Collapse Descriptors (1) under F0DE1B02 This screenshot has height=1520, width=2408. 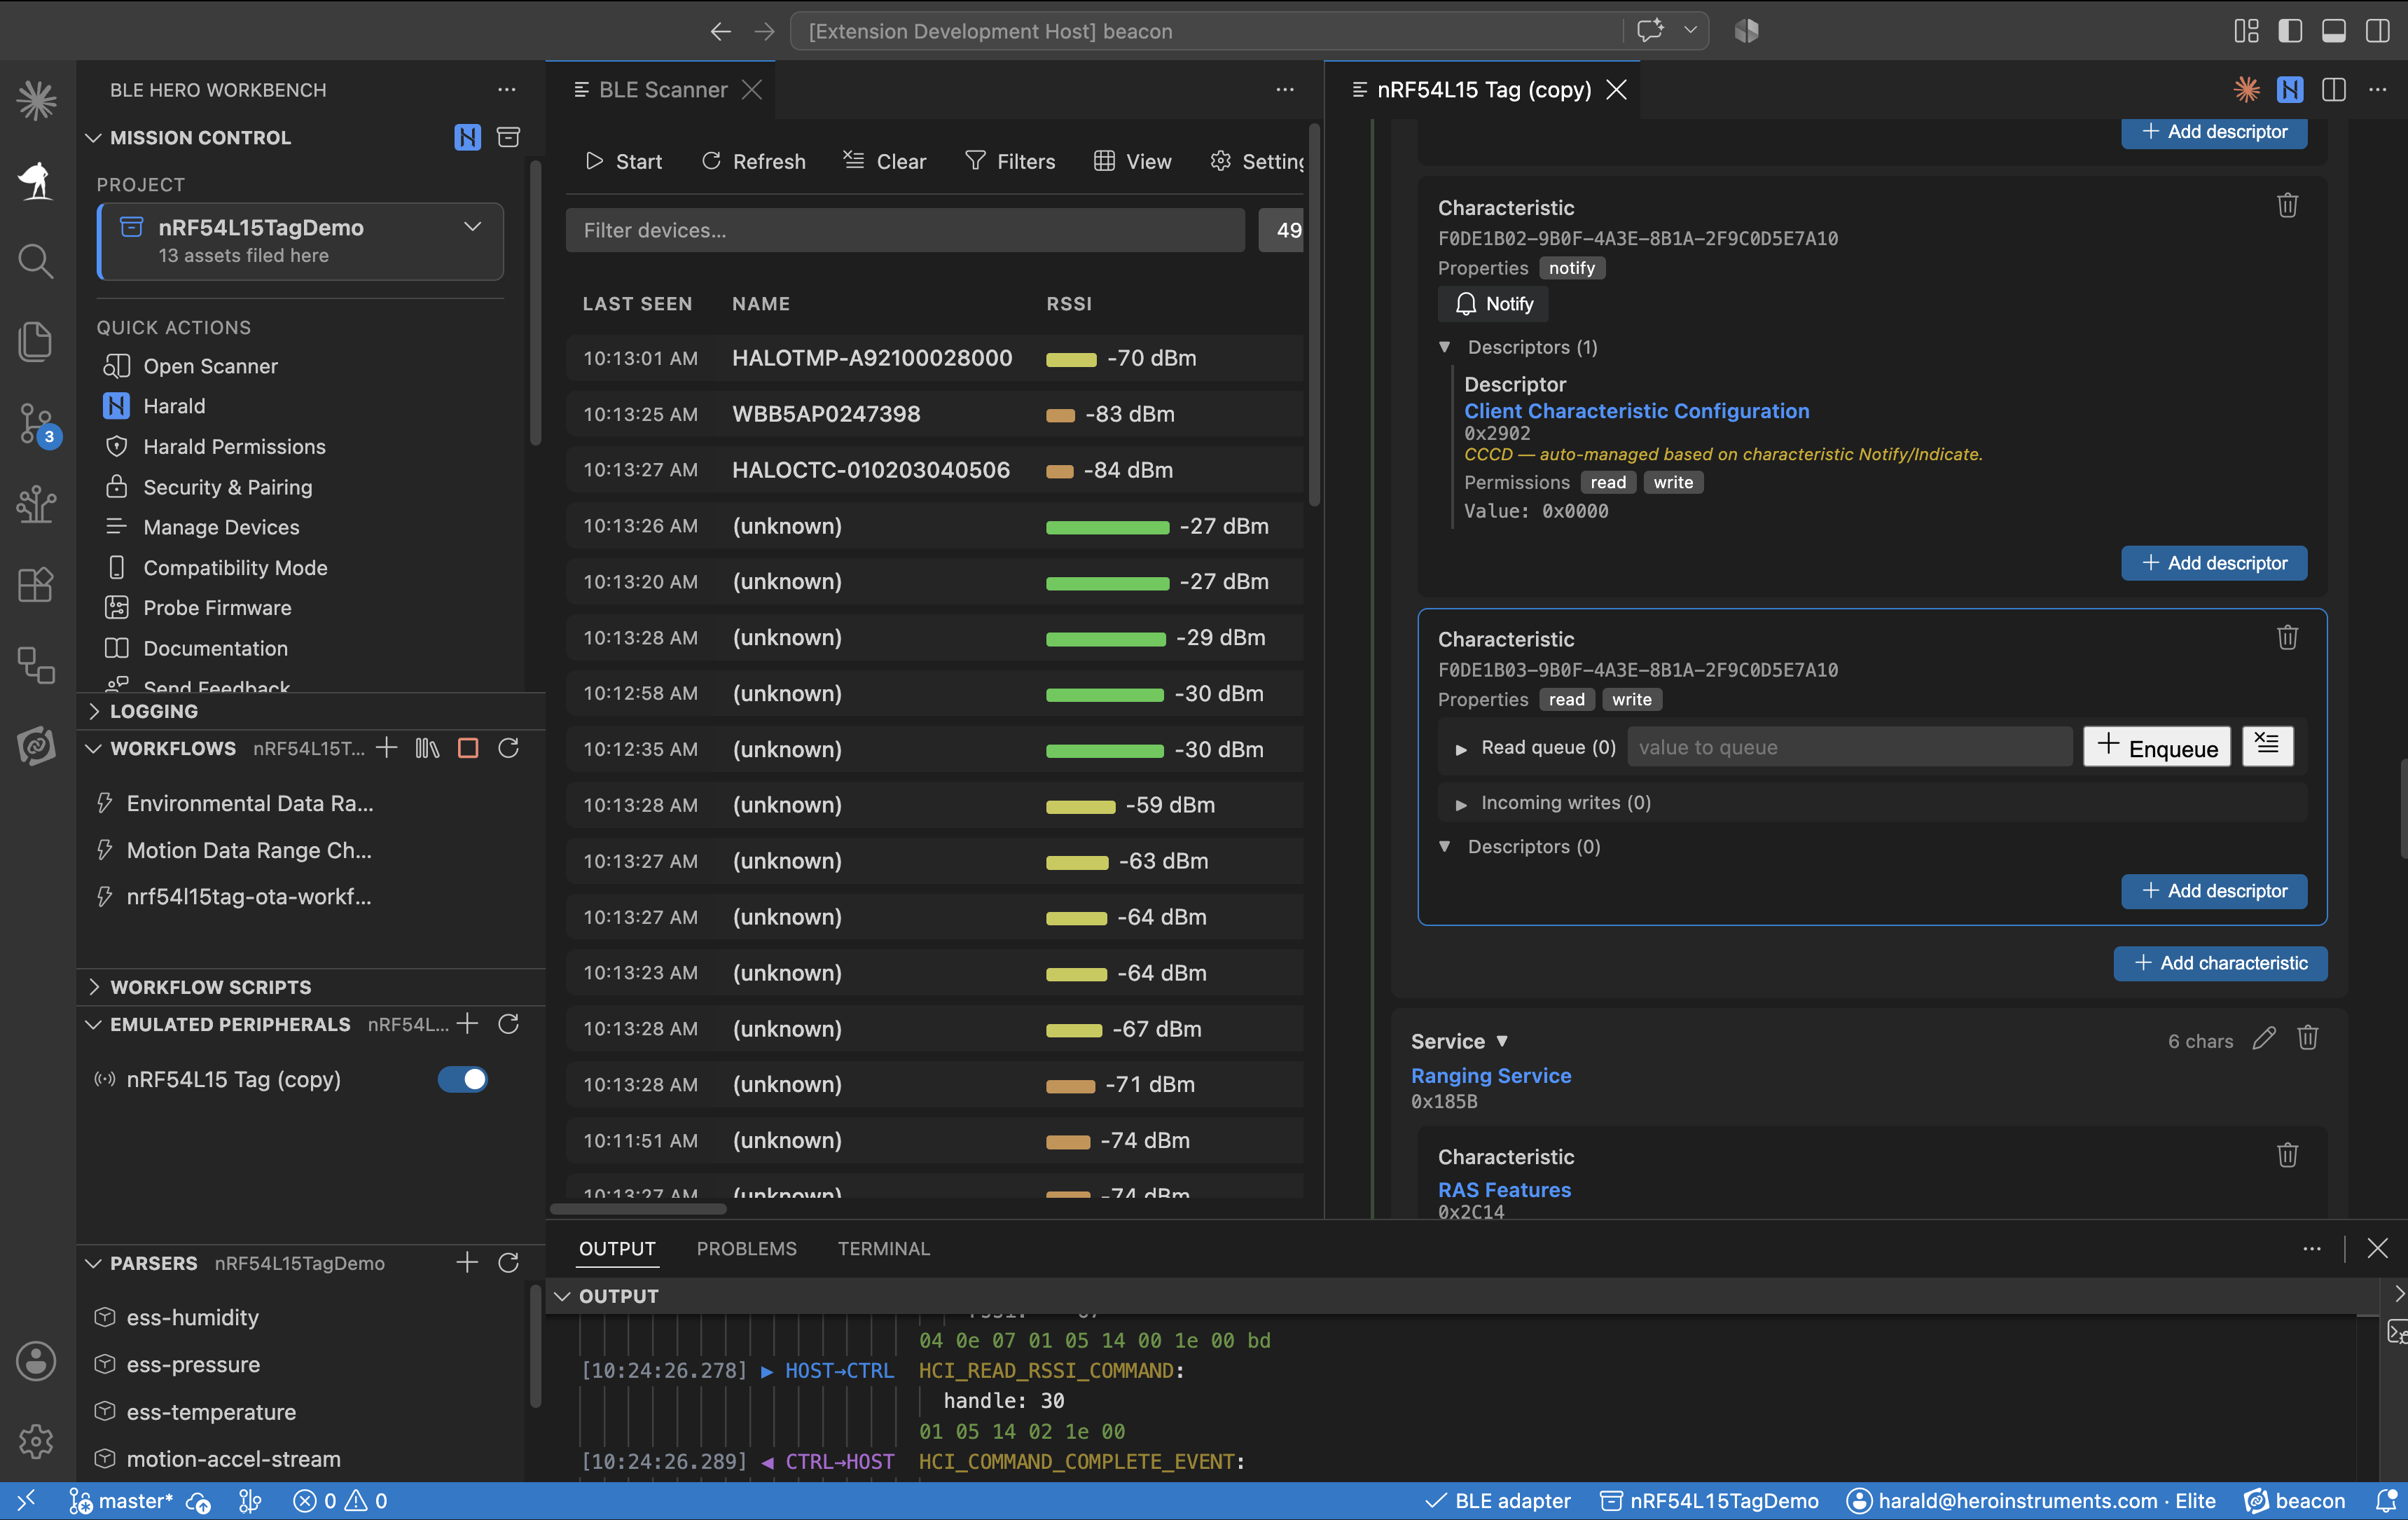click(1445, 347)
